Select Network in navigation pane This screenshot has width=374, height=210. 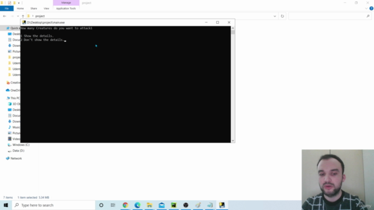14,158
